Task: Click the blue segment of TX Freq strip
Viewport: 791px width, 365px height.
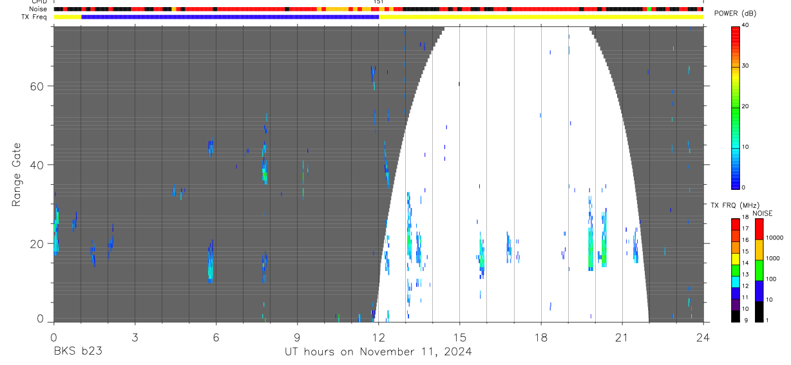Action: [230, 17]
